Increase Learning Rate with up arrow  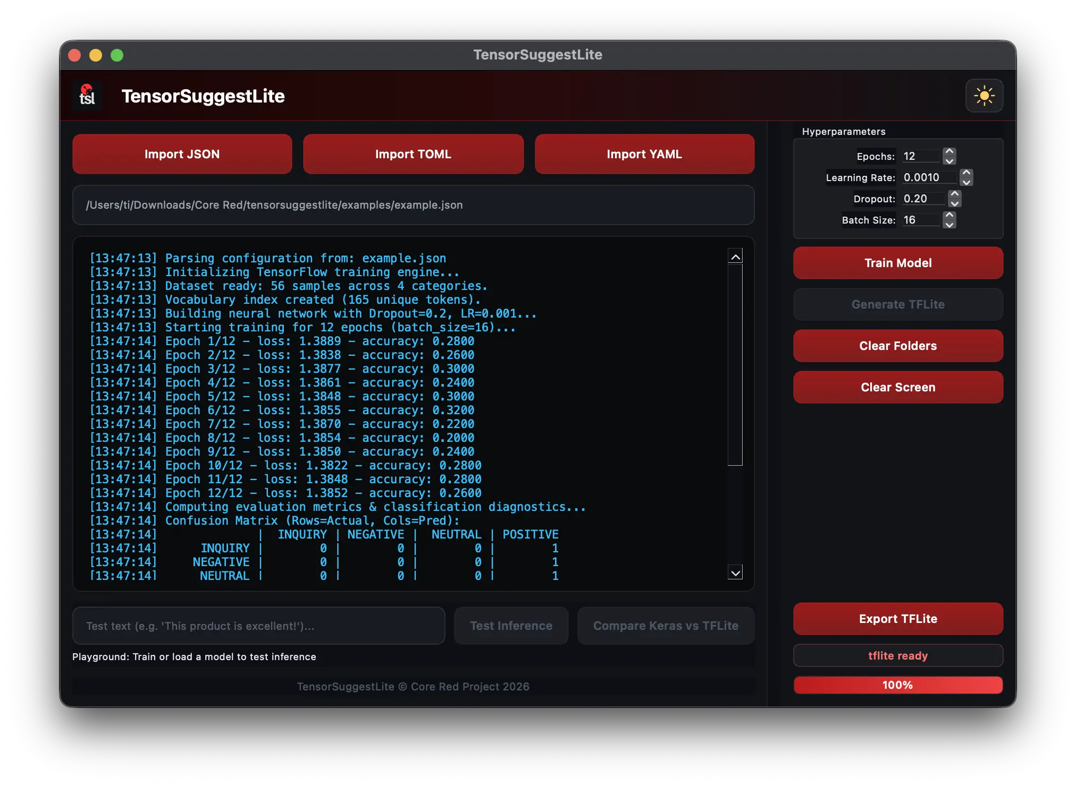click(x=966, y=173)
